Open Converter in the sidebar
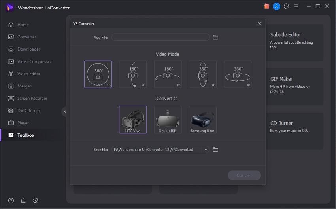The image size is (336, 209). pos(22,37)
